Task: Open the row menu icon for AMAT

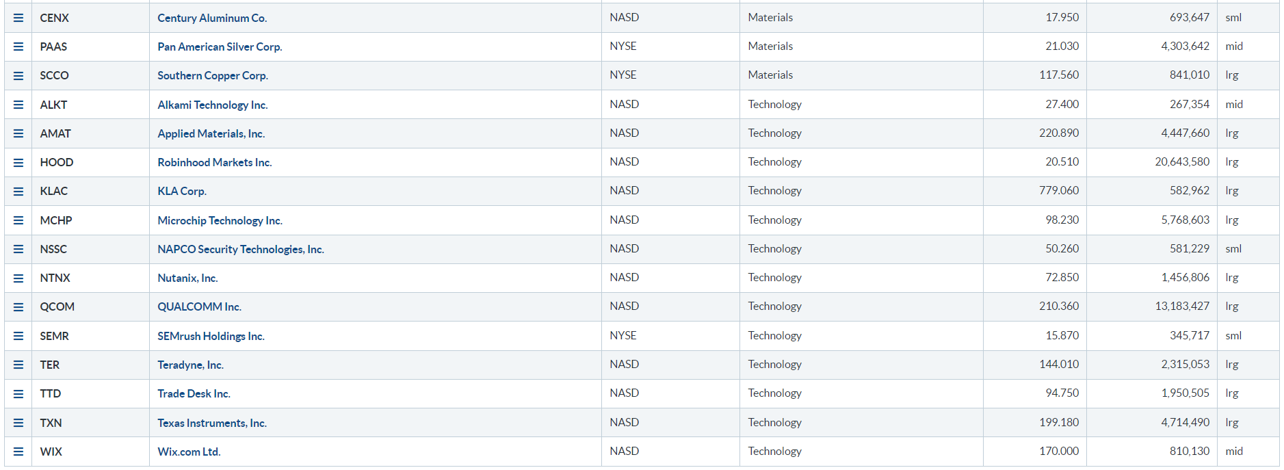Action: click(x=18, y=133)
